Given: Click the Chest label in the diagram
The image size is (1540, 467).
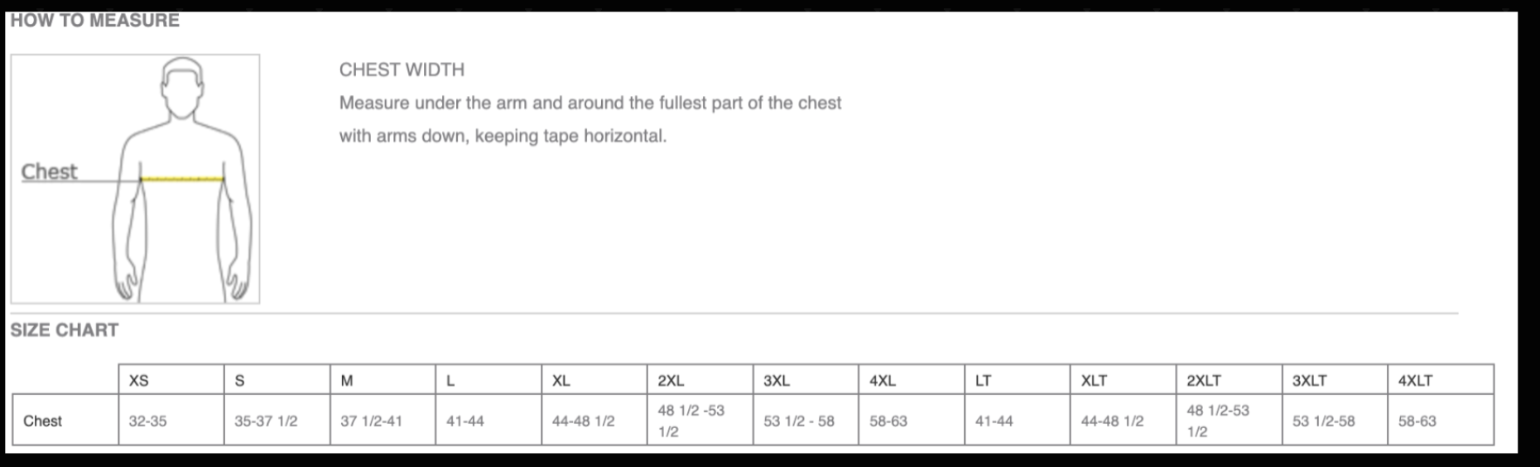Looking at the screenshot, I should (x=49, y=172).
